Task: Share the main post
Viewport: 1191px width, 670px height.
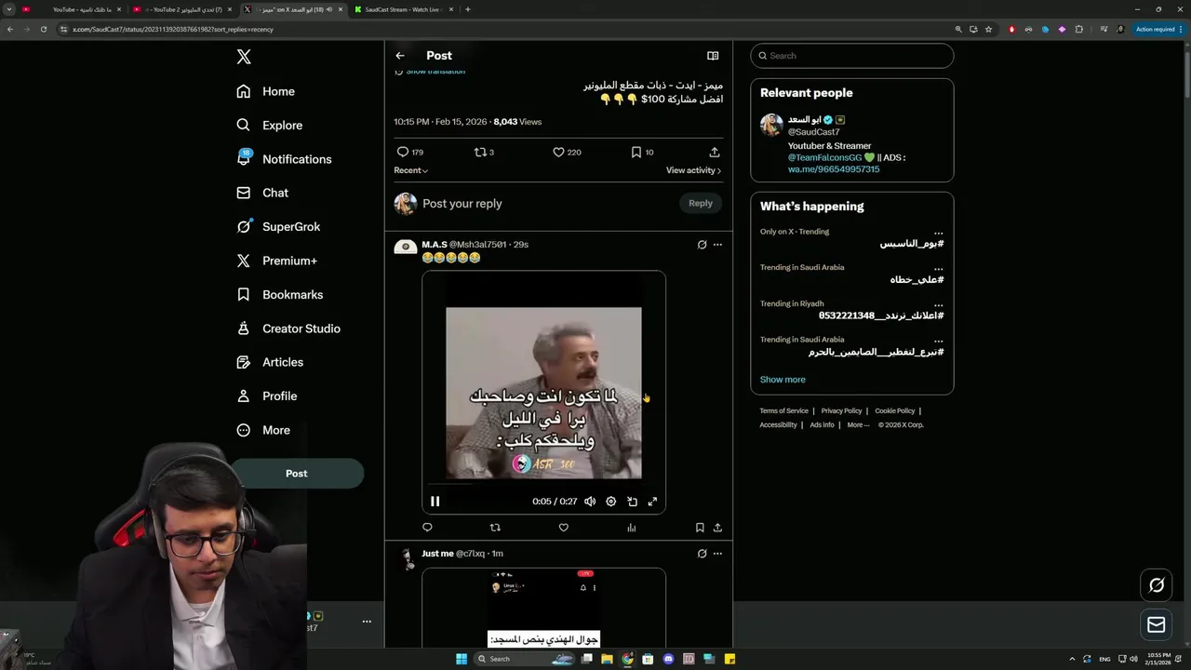Action: click(715, 152)
